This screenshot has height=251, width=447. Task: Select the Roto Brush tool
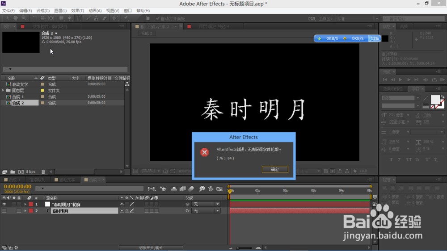point(115,18)
